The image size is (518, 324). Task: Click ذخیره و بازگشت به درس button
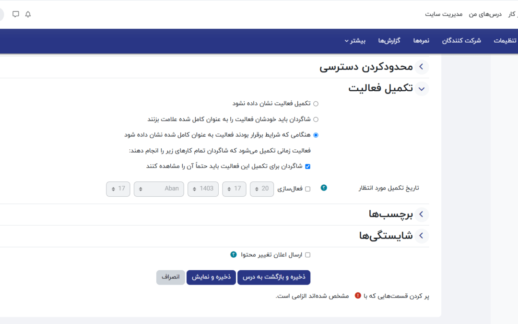[x=274, y=277]
